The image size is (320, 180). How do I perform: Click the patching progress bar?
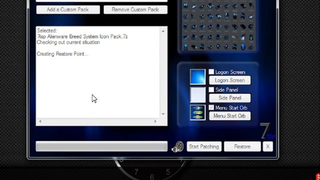[x=101, y=146]
